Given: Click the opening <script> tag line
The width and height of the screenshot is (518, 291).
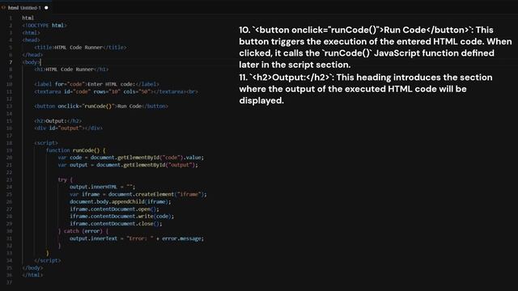Looking at the screenshot, I should coord(46,143).
